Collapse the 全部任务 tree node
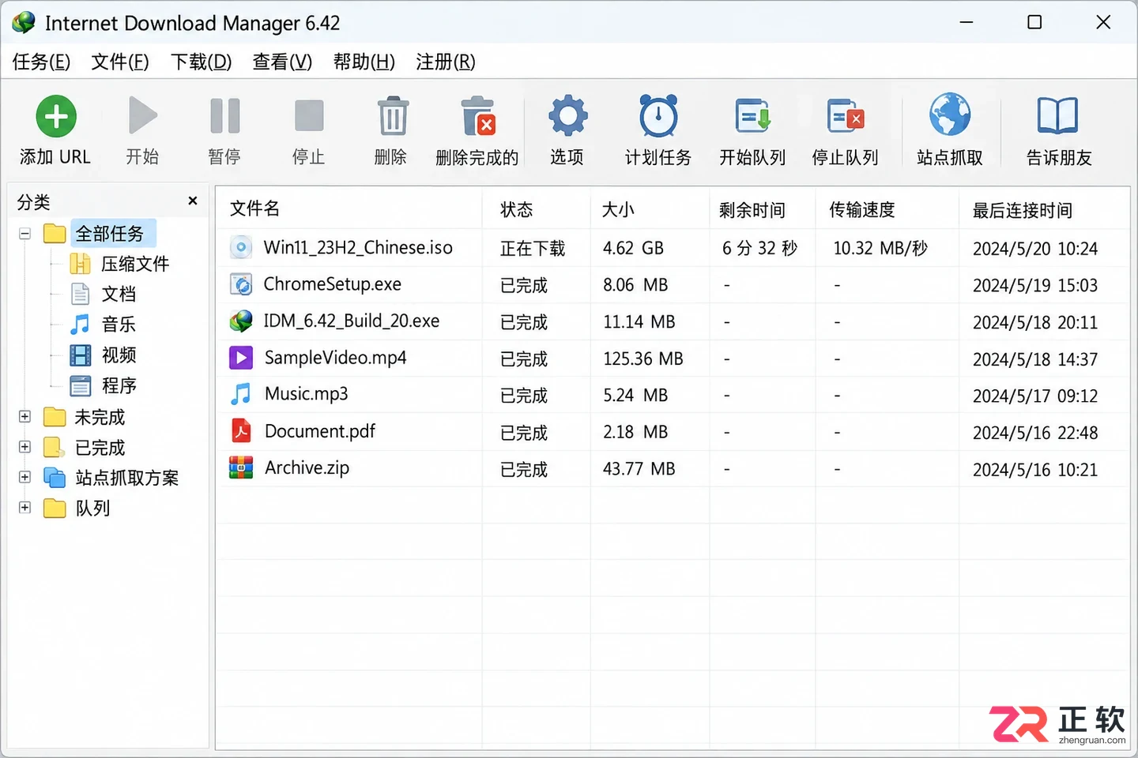 click(25, 234)
